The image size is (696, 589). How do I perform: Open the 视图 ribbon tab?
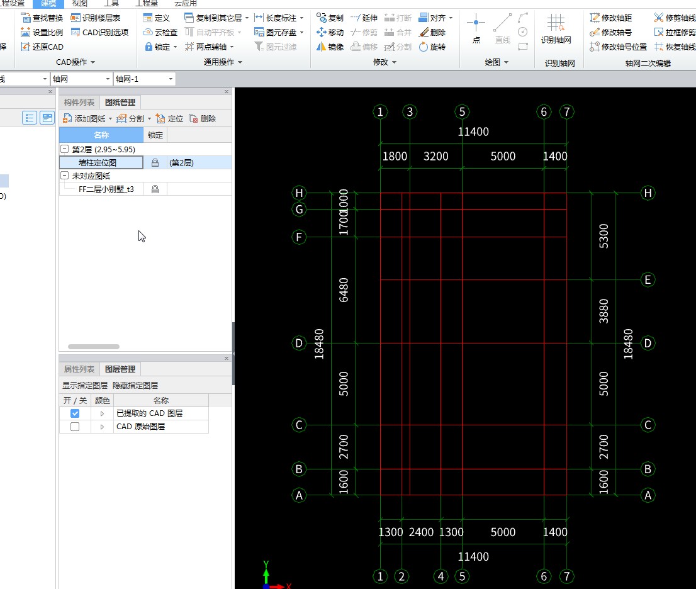point(80,4)
